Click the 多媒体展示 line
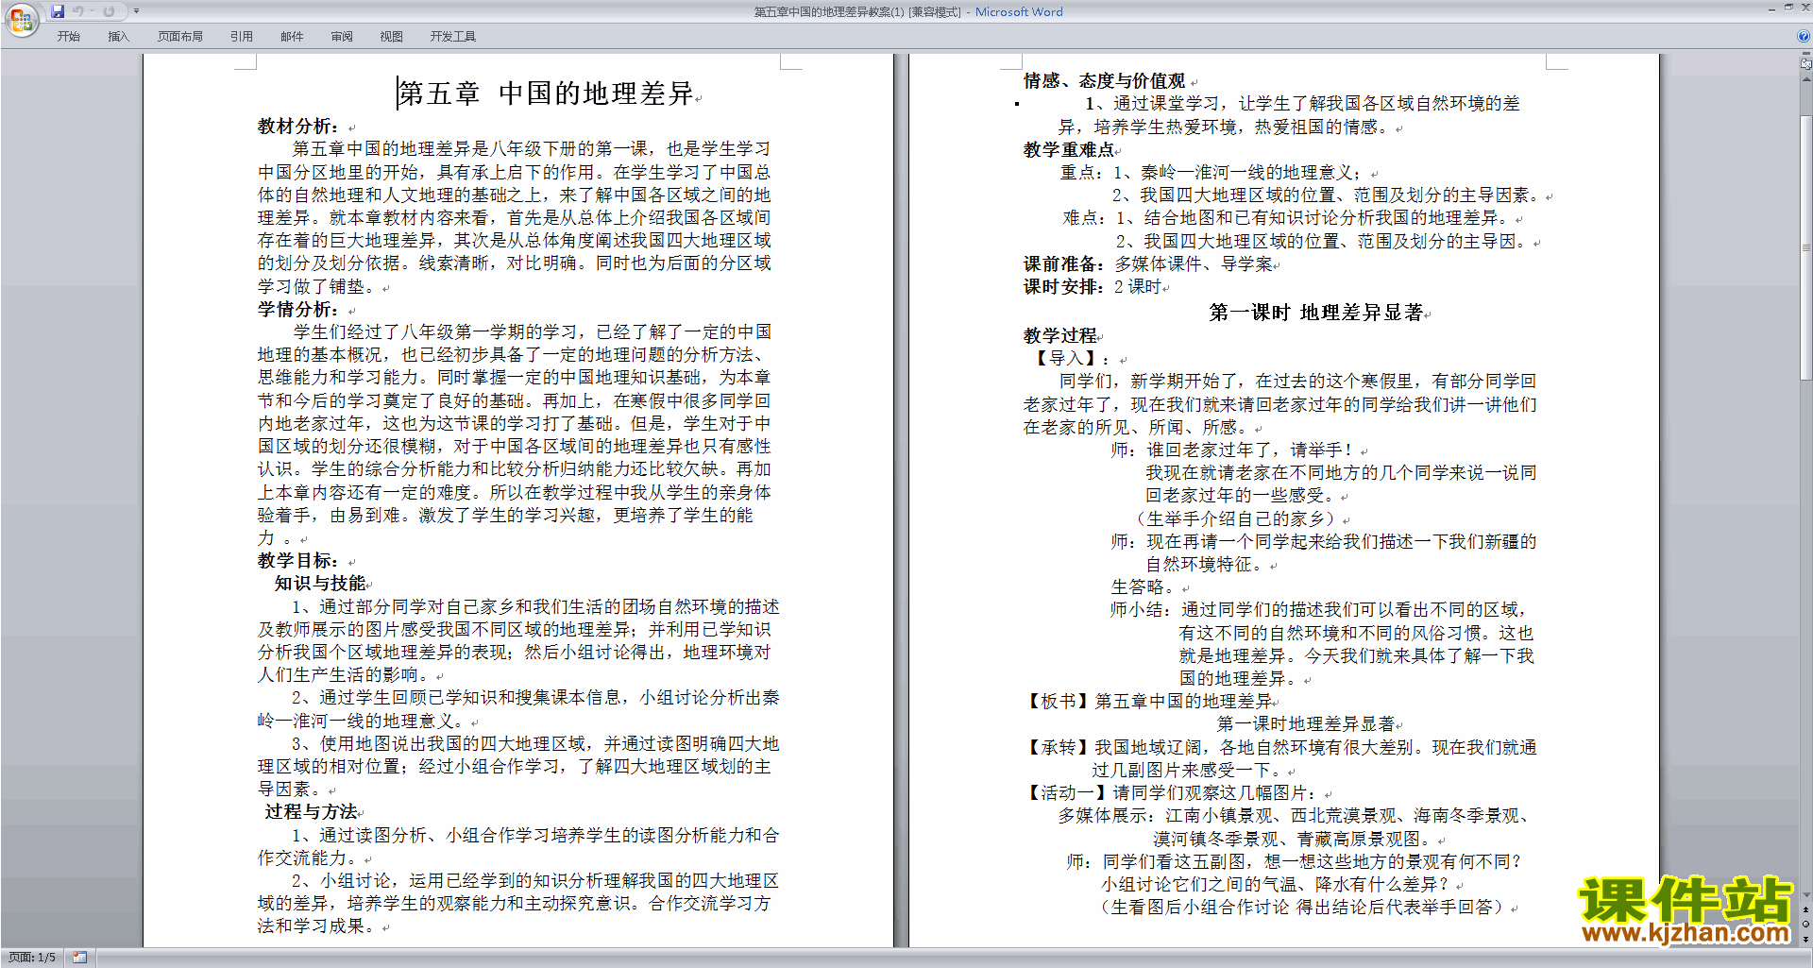This screenshot has height=968, width=1813. [1295, 816]
